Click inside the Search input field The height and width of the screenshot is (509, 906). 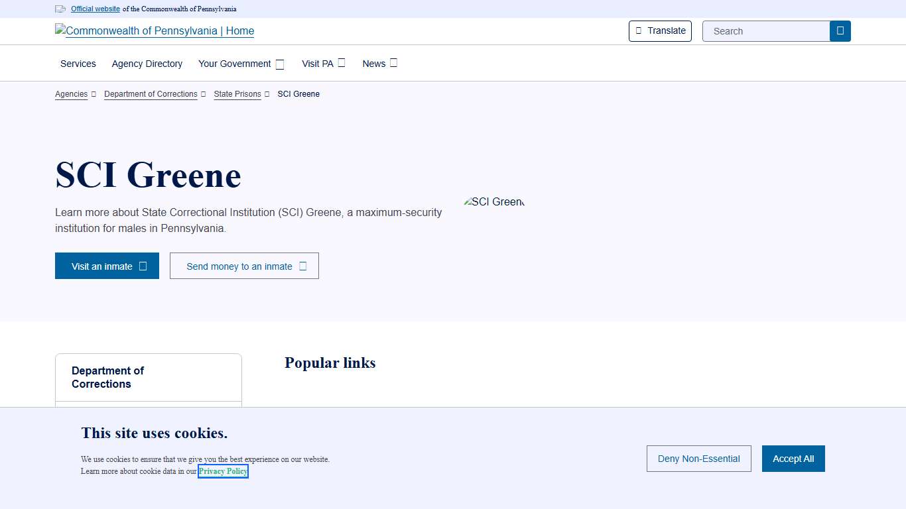coord(766,31)
